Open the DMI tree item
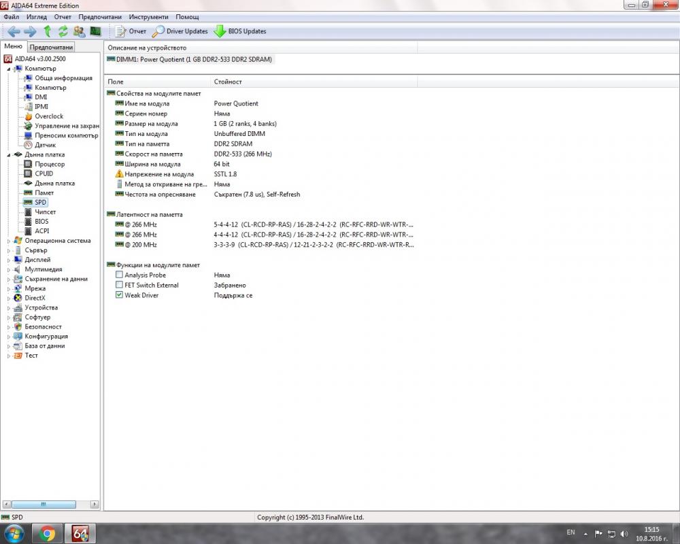Image resolution: width=680 pixels, height=544 pixels. (41, 97)
